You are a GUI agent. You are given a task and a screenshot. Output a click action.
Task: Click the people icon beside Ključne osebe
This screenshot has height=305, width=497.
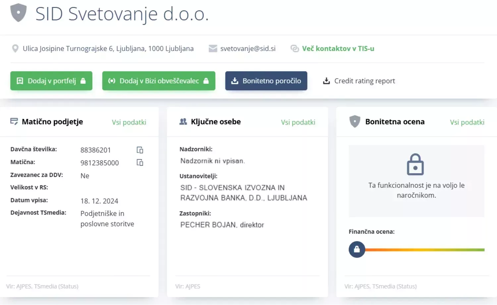[x=183, y=122]
